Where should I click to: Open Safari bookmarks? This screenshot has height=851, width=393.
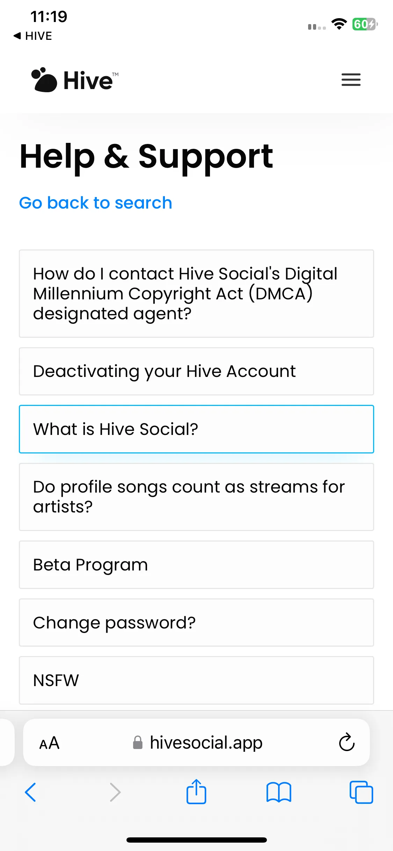[278, 792]
